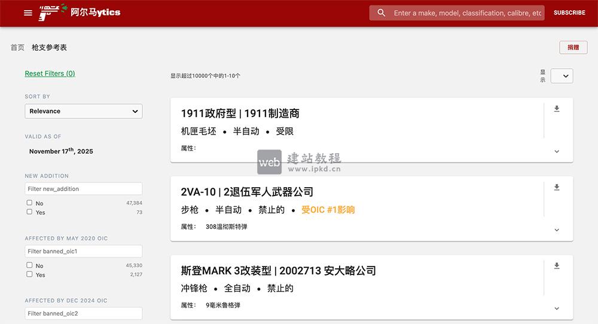The height and width of the screenshot is (324, 598).
Task: Download the 斯登MARK 3改装型 record
Action: coord(556,265)
